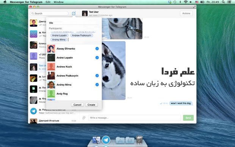Click the Create group button
The image size is (235, 147).
point(91,105)
